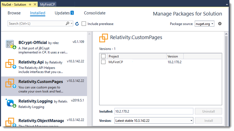Image resolution: width=234 pixels, height=131 pixels.
Task: Click 'Relativity Logging' description text
Action: coord(31,107)
